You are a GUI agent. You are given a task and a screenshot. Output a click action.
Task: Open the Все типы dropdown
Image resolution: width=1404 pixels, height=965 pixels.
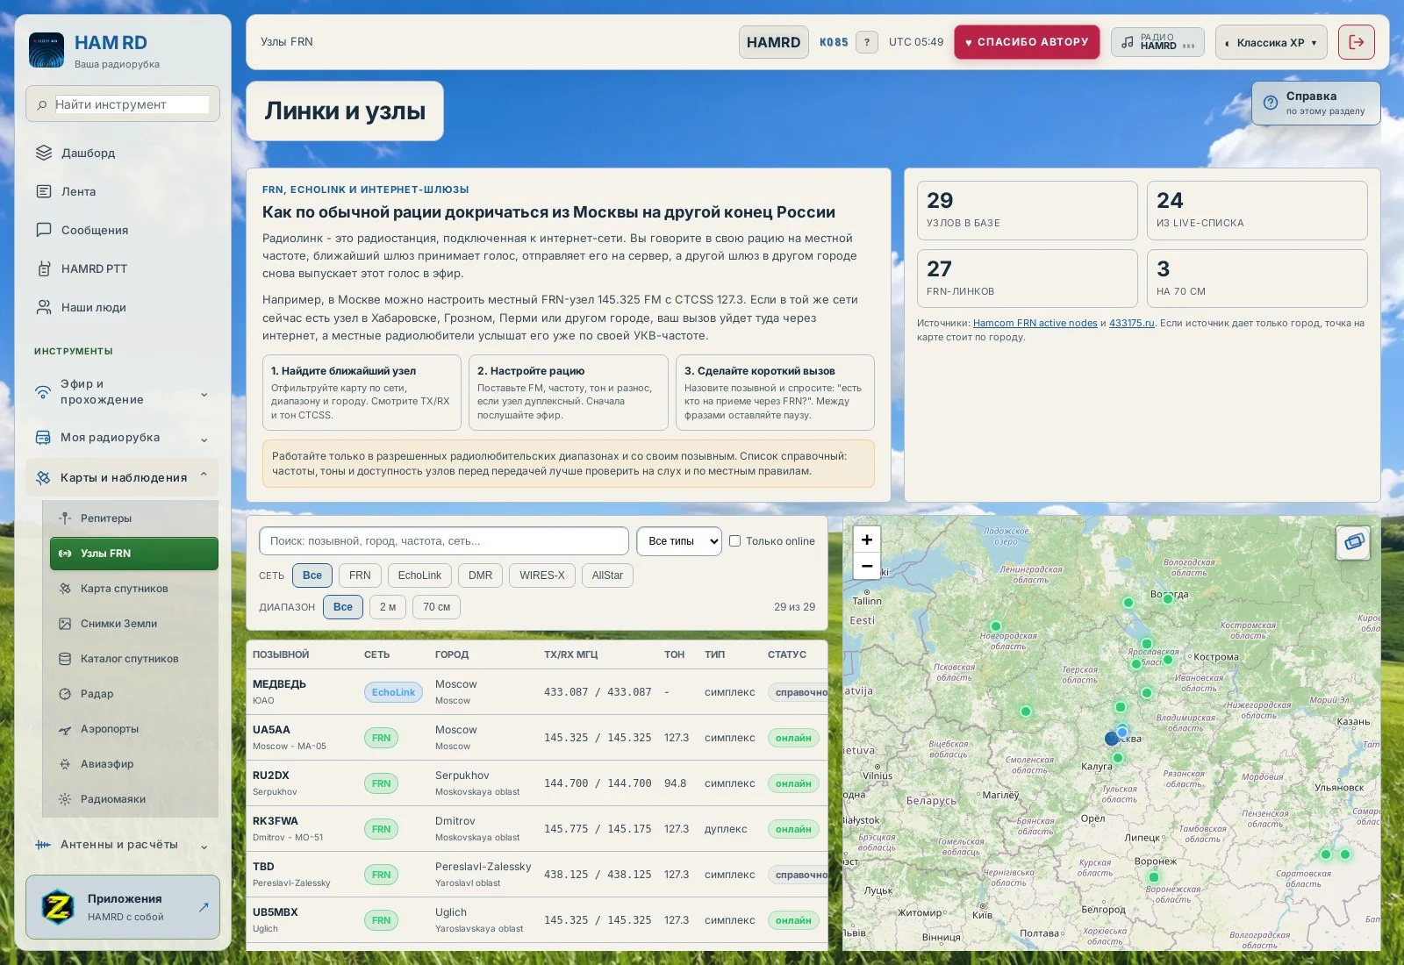point(679,541)
